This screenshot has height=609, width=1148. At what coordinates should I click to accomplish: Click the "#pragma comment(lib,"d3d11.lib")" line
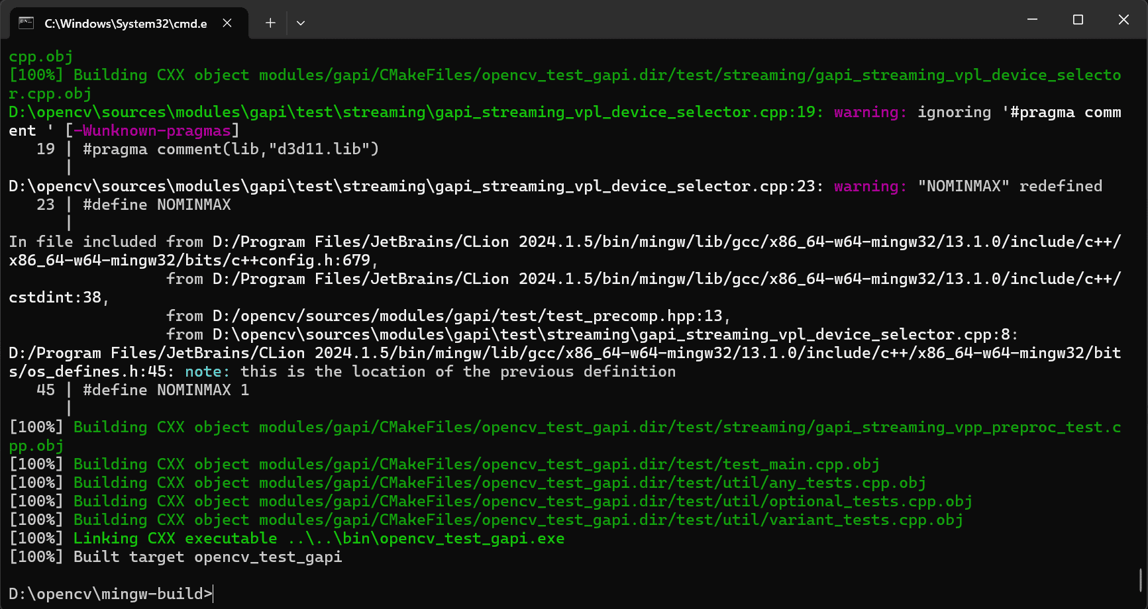(x=231, y=149)
